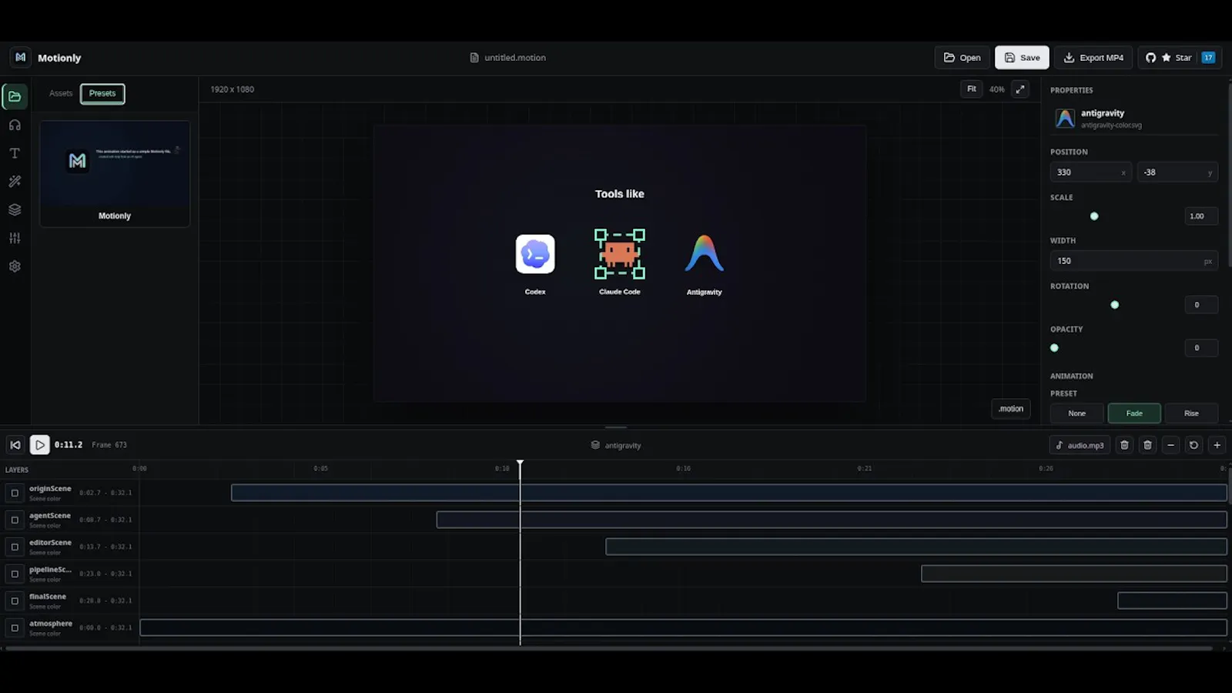Click the audio.mp3 button
1232x693 pixels.
pos(1080,445)
